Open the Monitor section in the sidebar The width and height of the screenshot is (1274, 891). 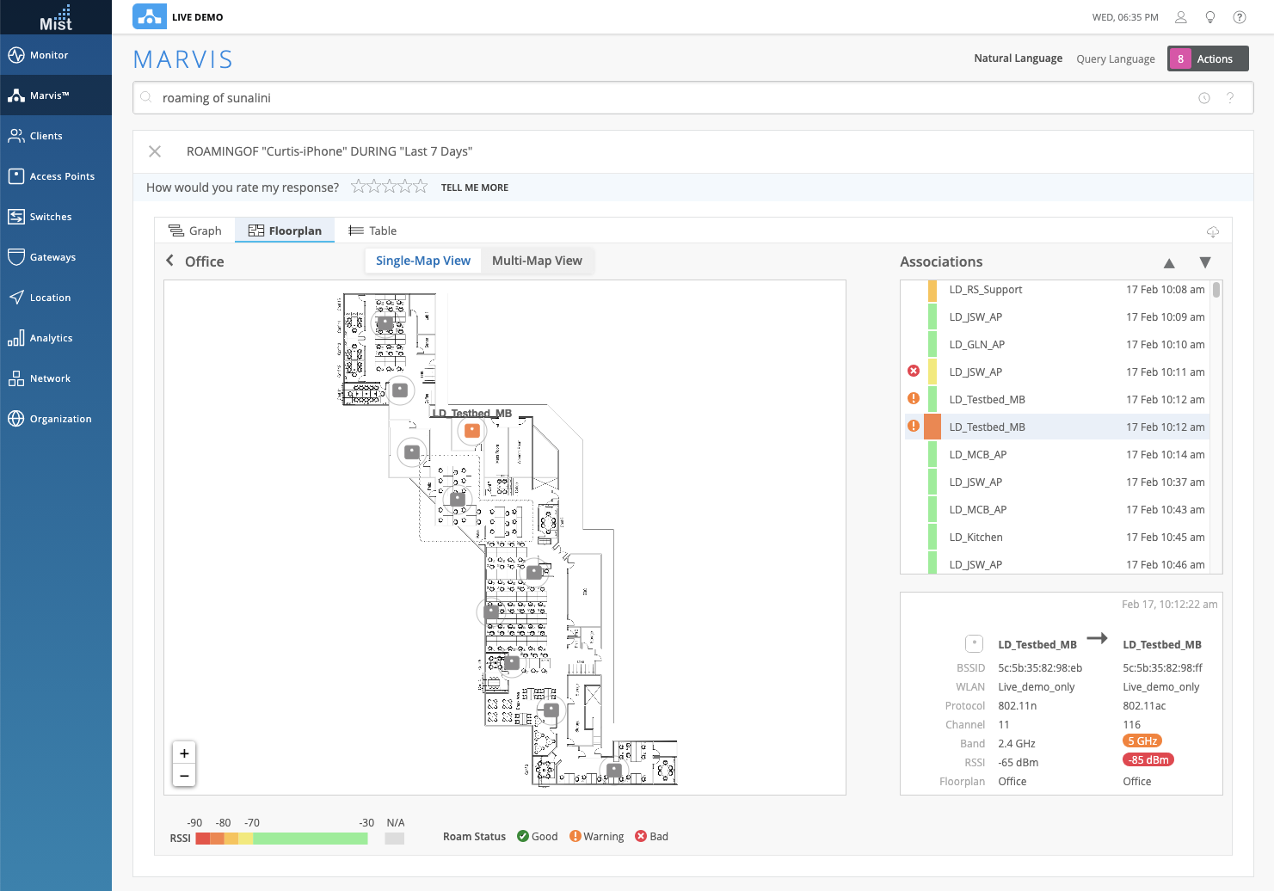pyautogui.click(x=49, y=55)
